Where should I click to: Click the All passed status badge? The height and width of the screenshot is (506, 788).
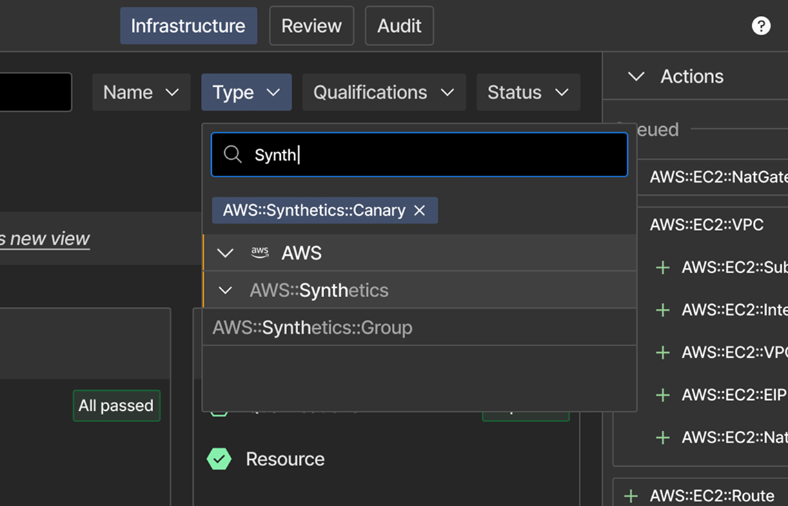pos(117,405)
